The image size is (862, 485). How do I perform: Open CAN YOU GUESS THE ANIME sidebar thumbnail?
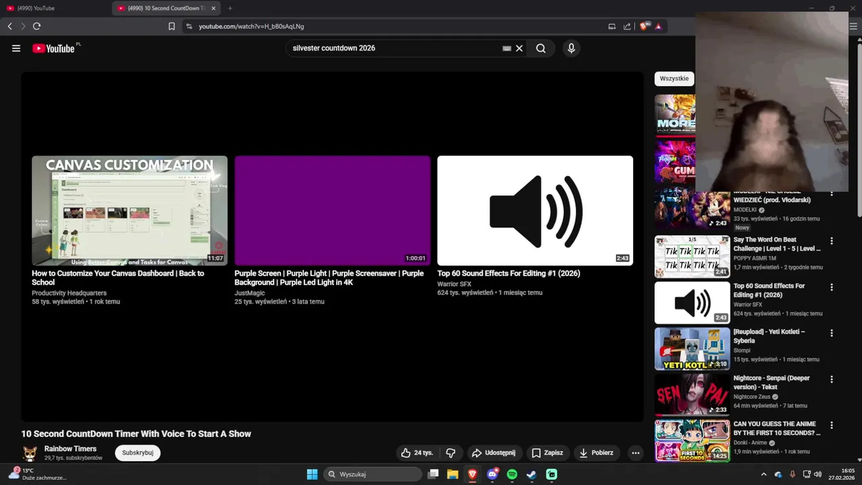coord(692,441)
